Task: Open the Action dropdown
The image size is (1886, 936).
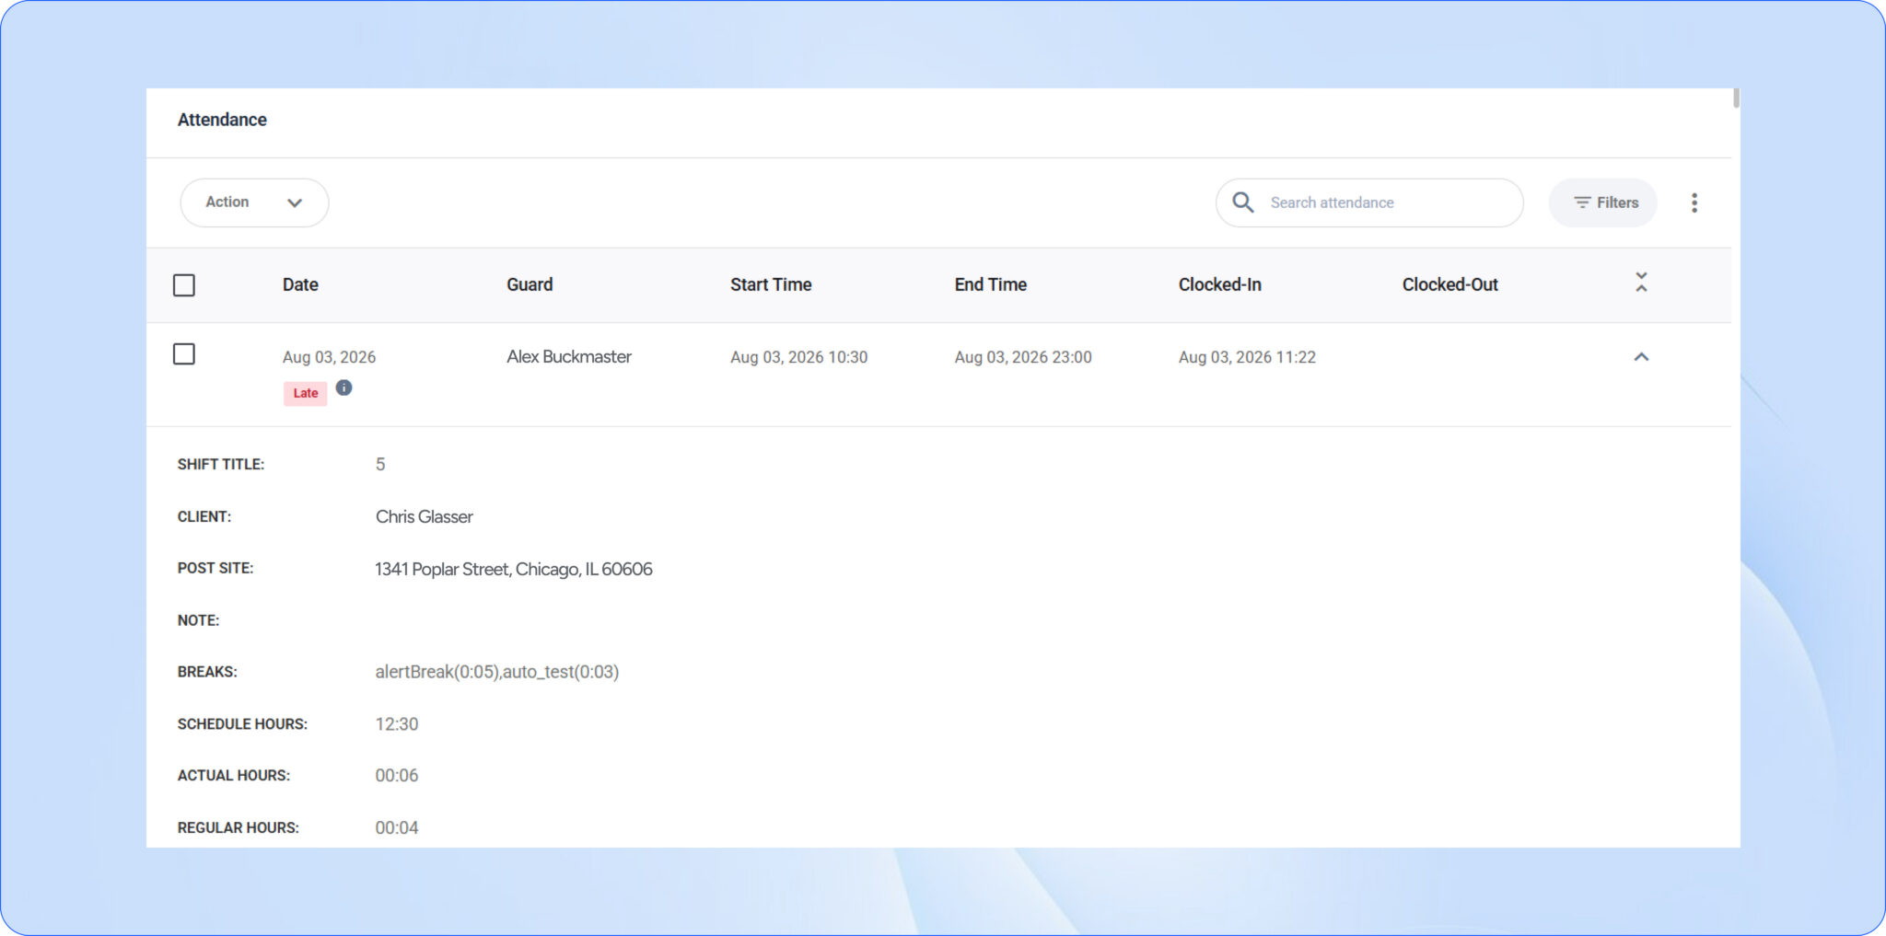Action: click(254, 202)
